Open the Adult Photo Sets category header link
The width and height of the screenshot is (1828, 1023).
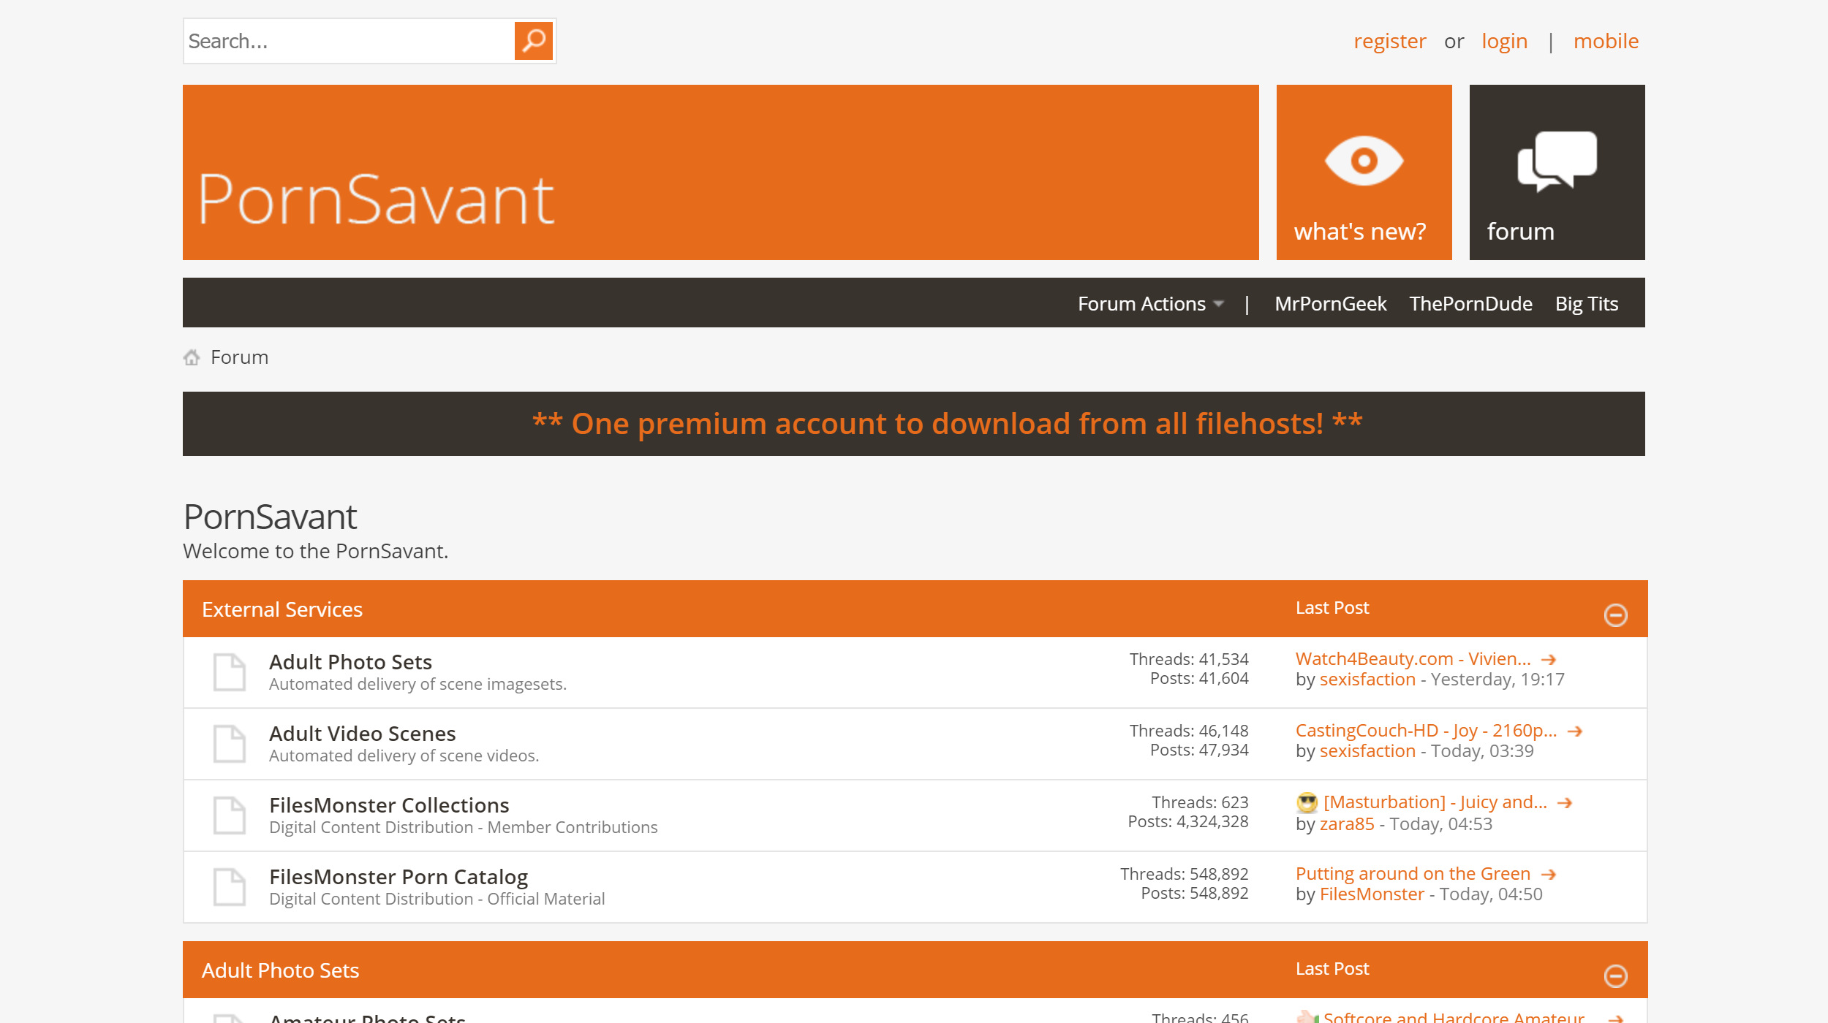point(280,970)
